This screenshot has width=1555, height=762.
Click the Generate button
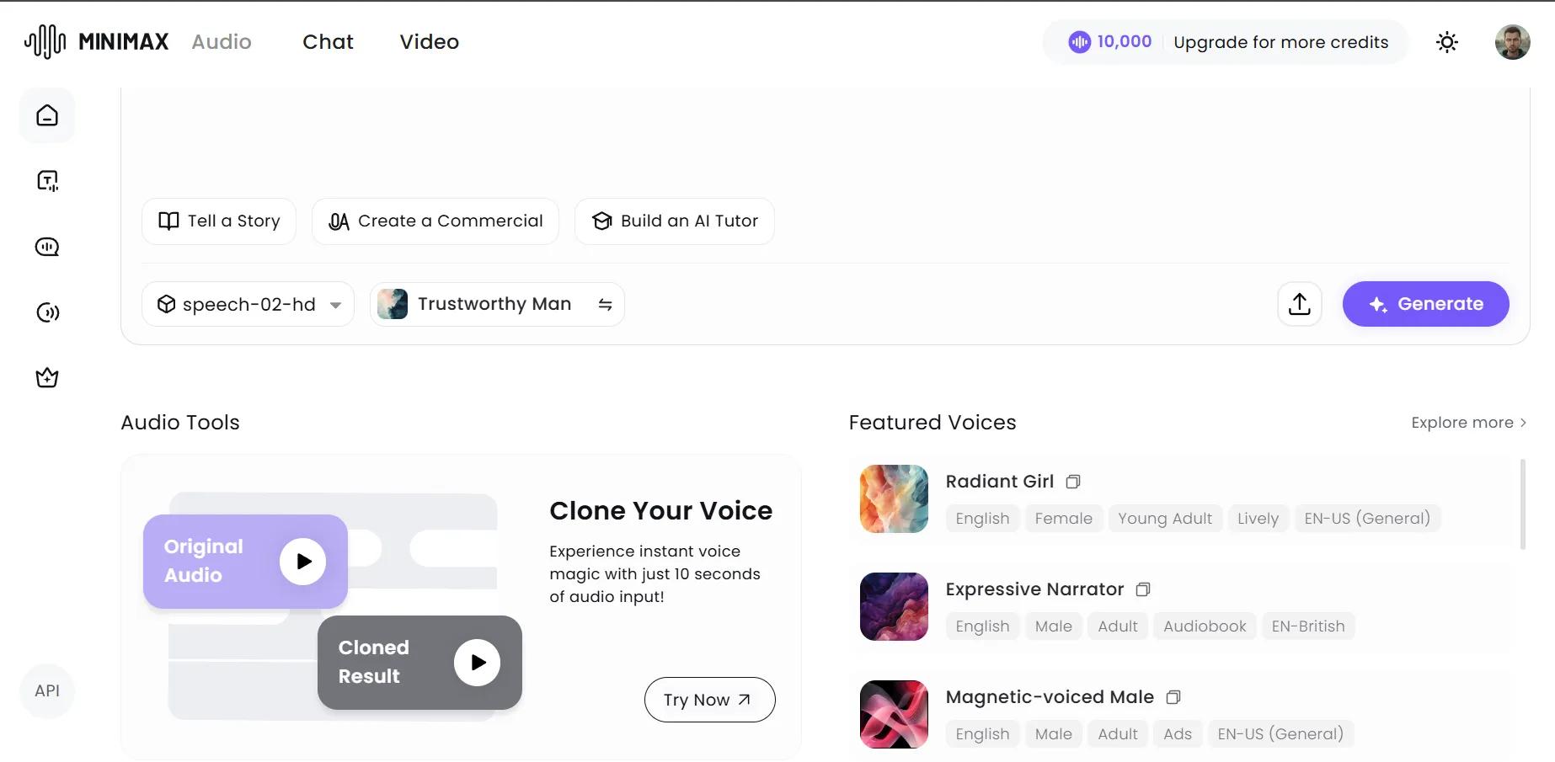coord(1425,304)
